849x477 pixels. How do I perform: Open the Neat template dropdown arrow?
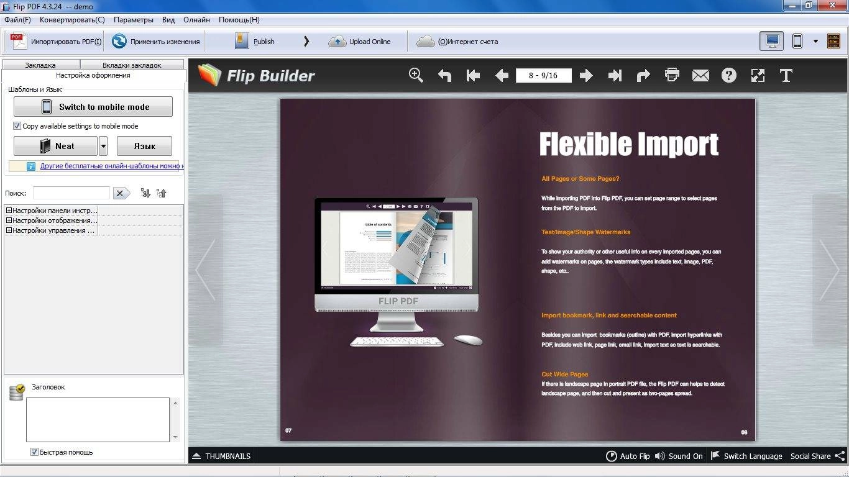coord(103,146)
